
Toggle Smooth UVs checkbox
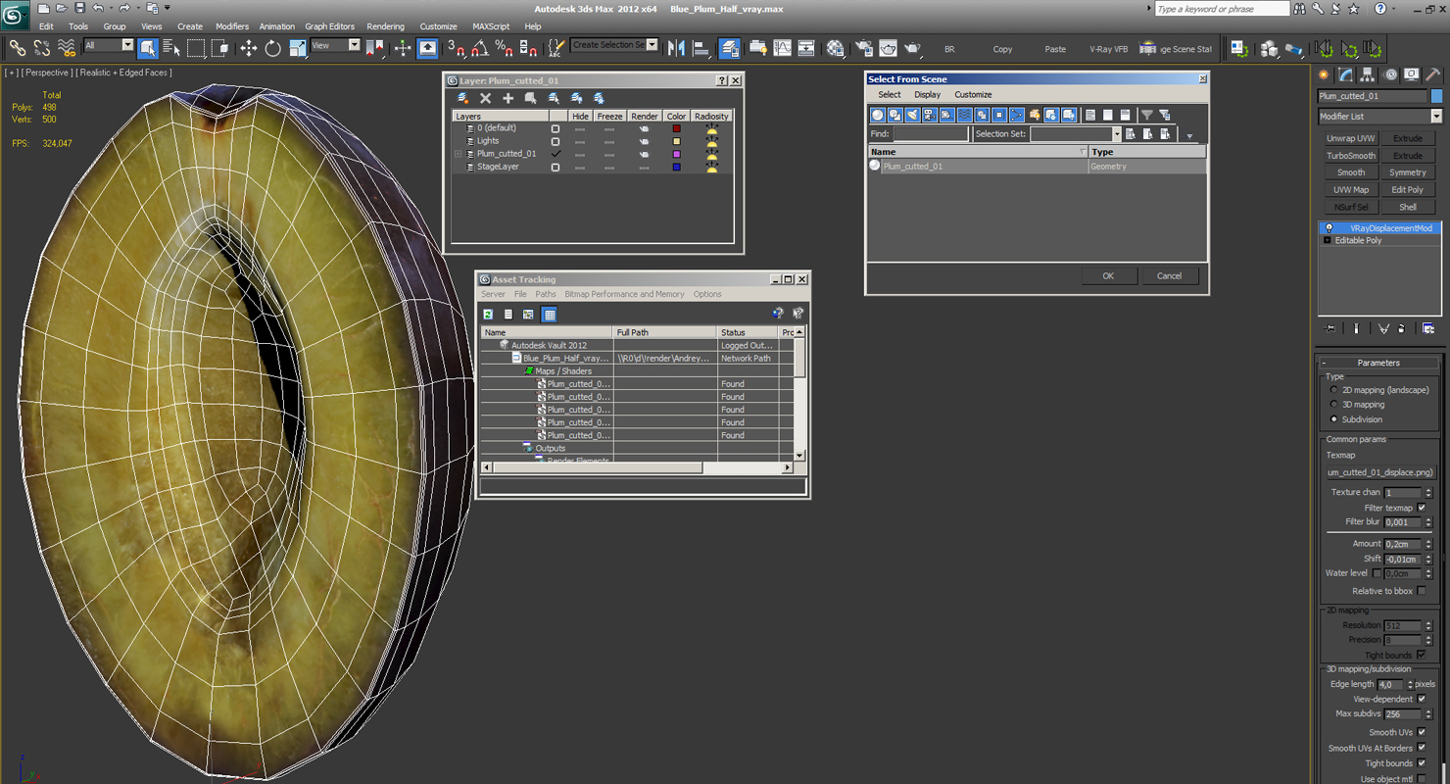[x=1422, y=732]
